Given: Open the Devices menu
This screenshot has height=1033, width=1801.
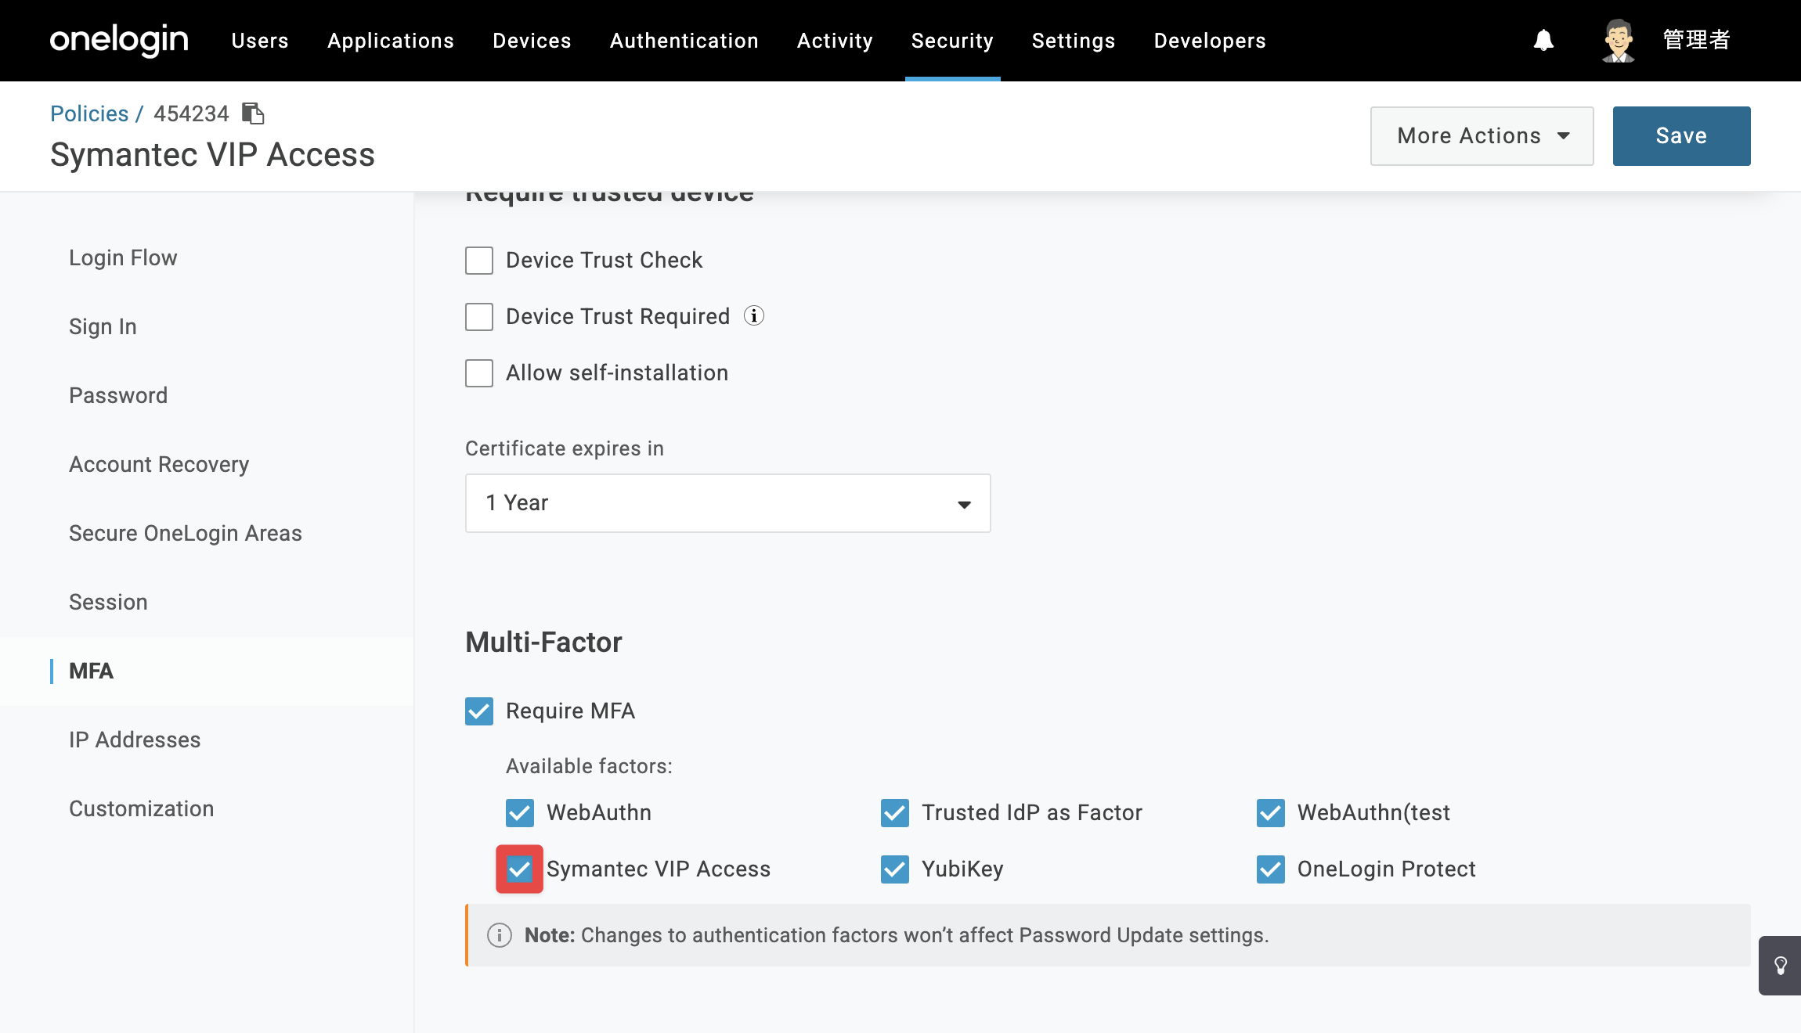Looking at the screenshot, I should 532,41.
